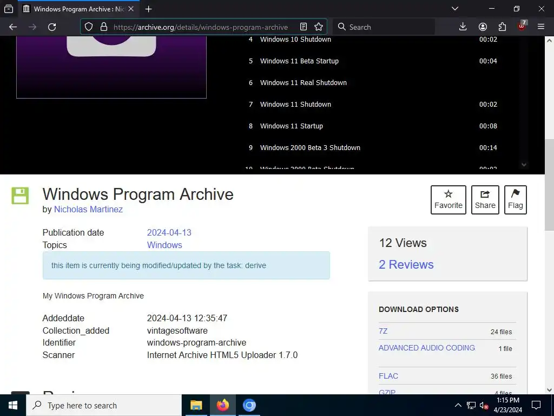
Task: Open the tracking protection shield icon
Action: coord(89,27)
